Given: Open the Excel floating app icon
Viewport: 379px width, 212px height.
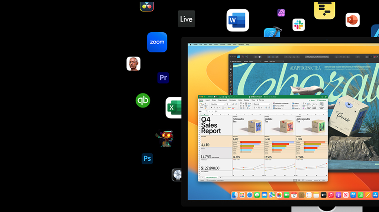Looking at the screenshot, I should click(x=174, y=108).
